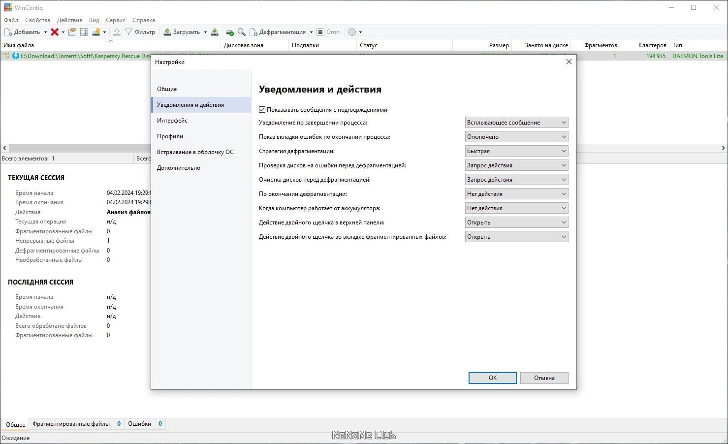Click the WinContig app icon in title bar

(8, 8)
